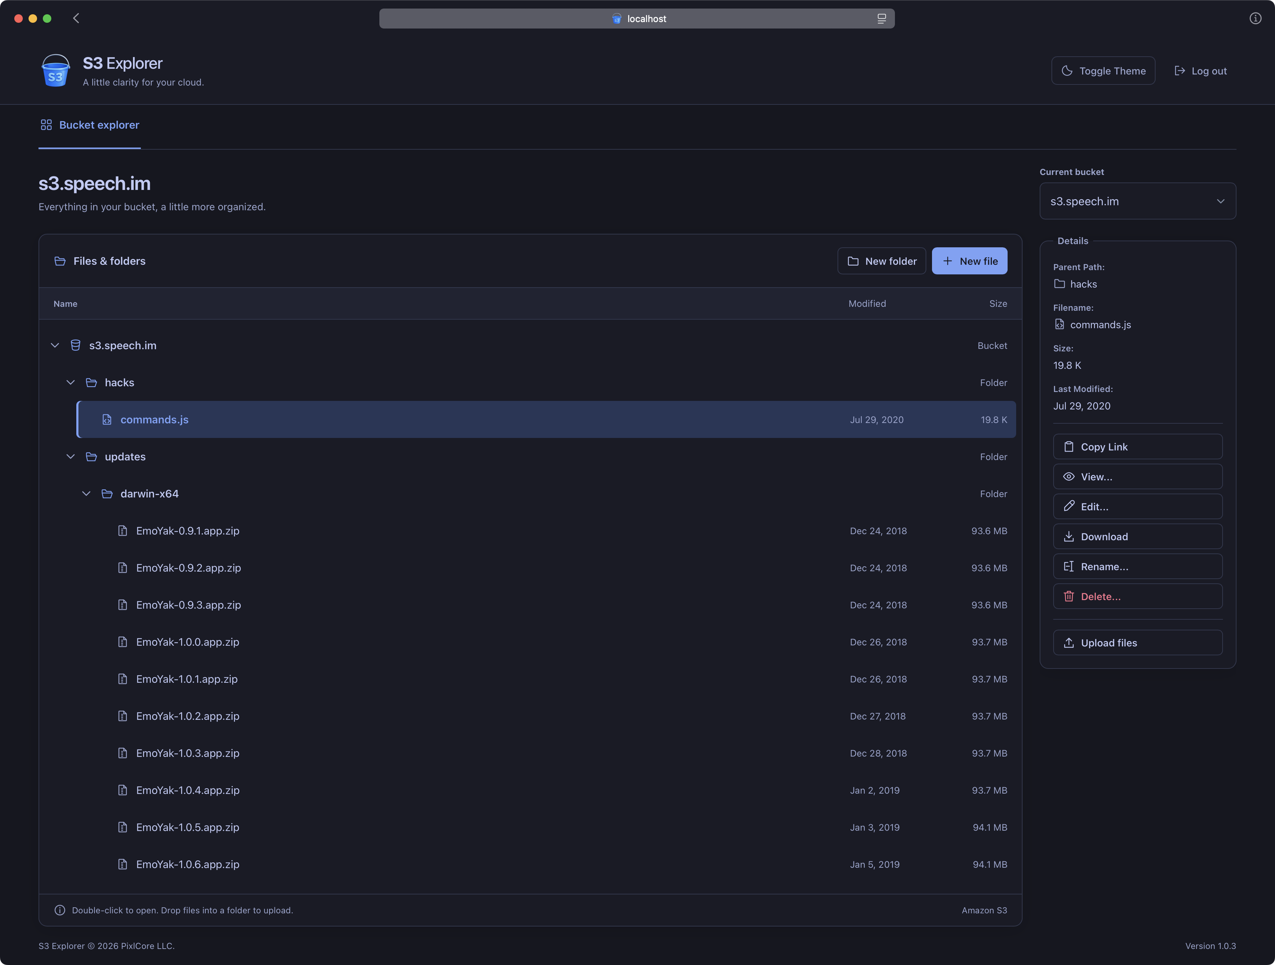Create a New folder
This screenshot has height=965, width=1275.
882,261
